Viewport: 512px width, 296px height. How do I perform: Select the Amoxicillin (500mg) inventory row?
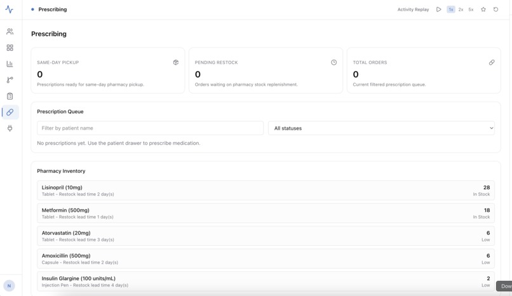[x=266, y=259]
